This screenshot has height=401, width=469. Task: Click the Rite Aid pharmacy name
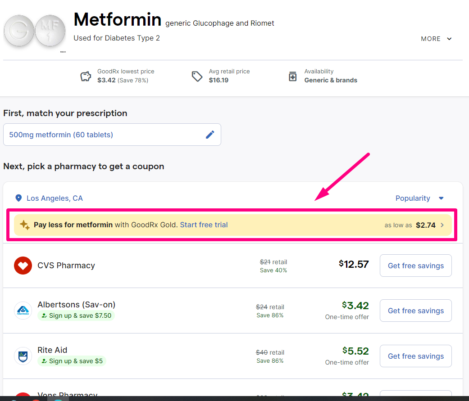[52, 350]
